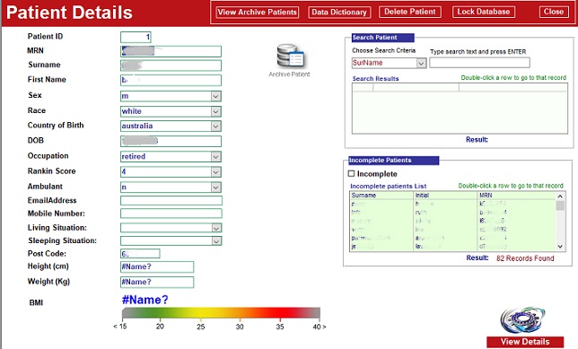
Task: Expand the Race dropdown
Action: pyautogui.click(x=216, y=111)
